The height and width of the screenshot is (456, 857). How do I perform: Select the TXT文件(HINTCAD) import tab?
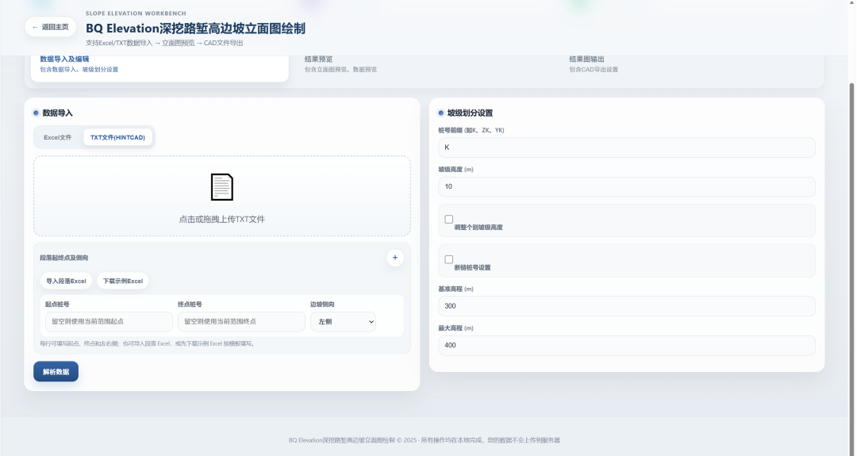(x=117, y=138)
